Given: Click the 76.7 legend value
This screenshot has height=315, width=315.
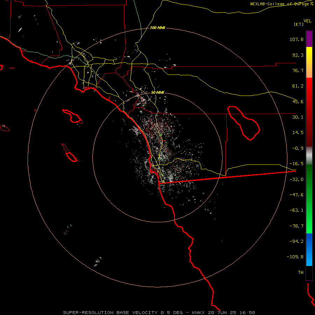Looking at the screenshot, I should (298, 70).
